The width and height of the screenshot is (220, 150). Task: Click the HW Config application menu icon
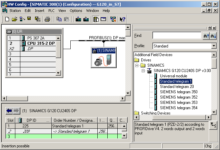click(5, 11)
